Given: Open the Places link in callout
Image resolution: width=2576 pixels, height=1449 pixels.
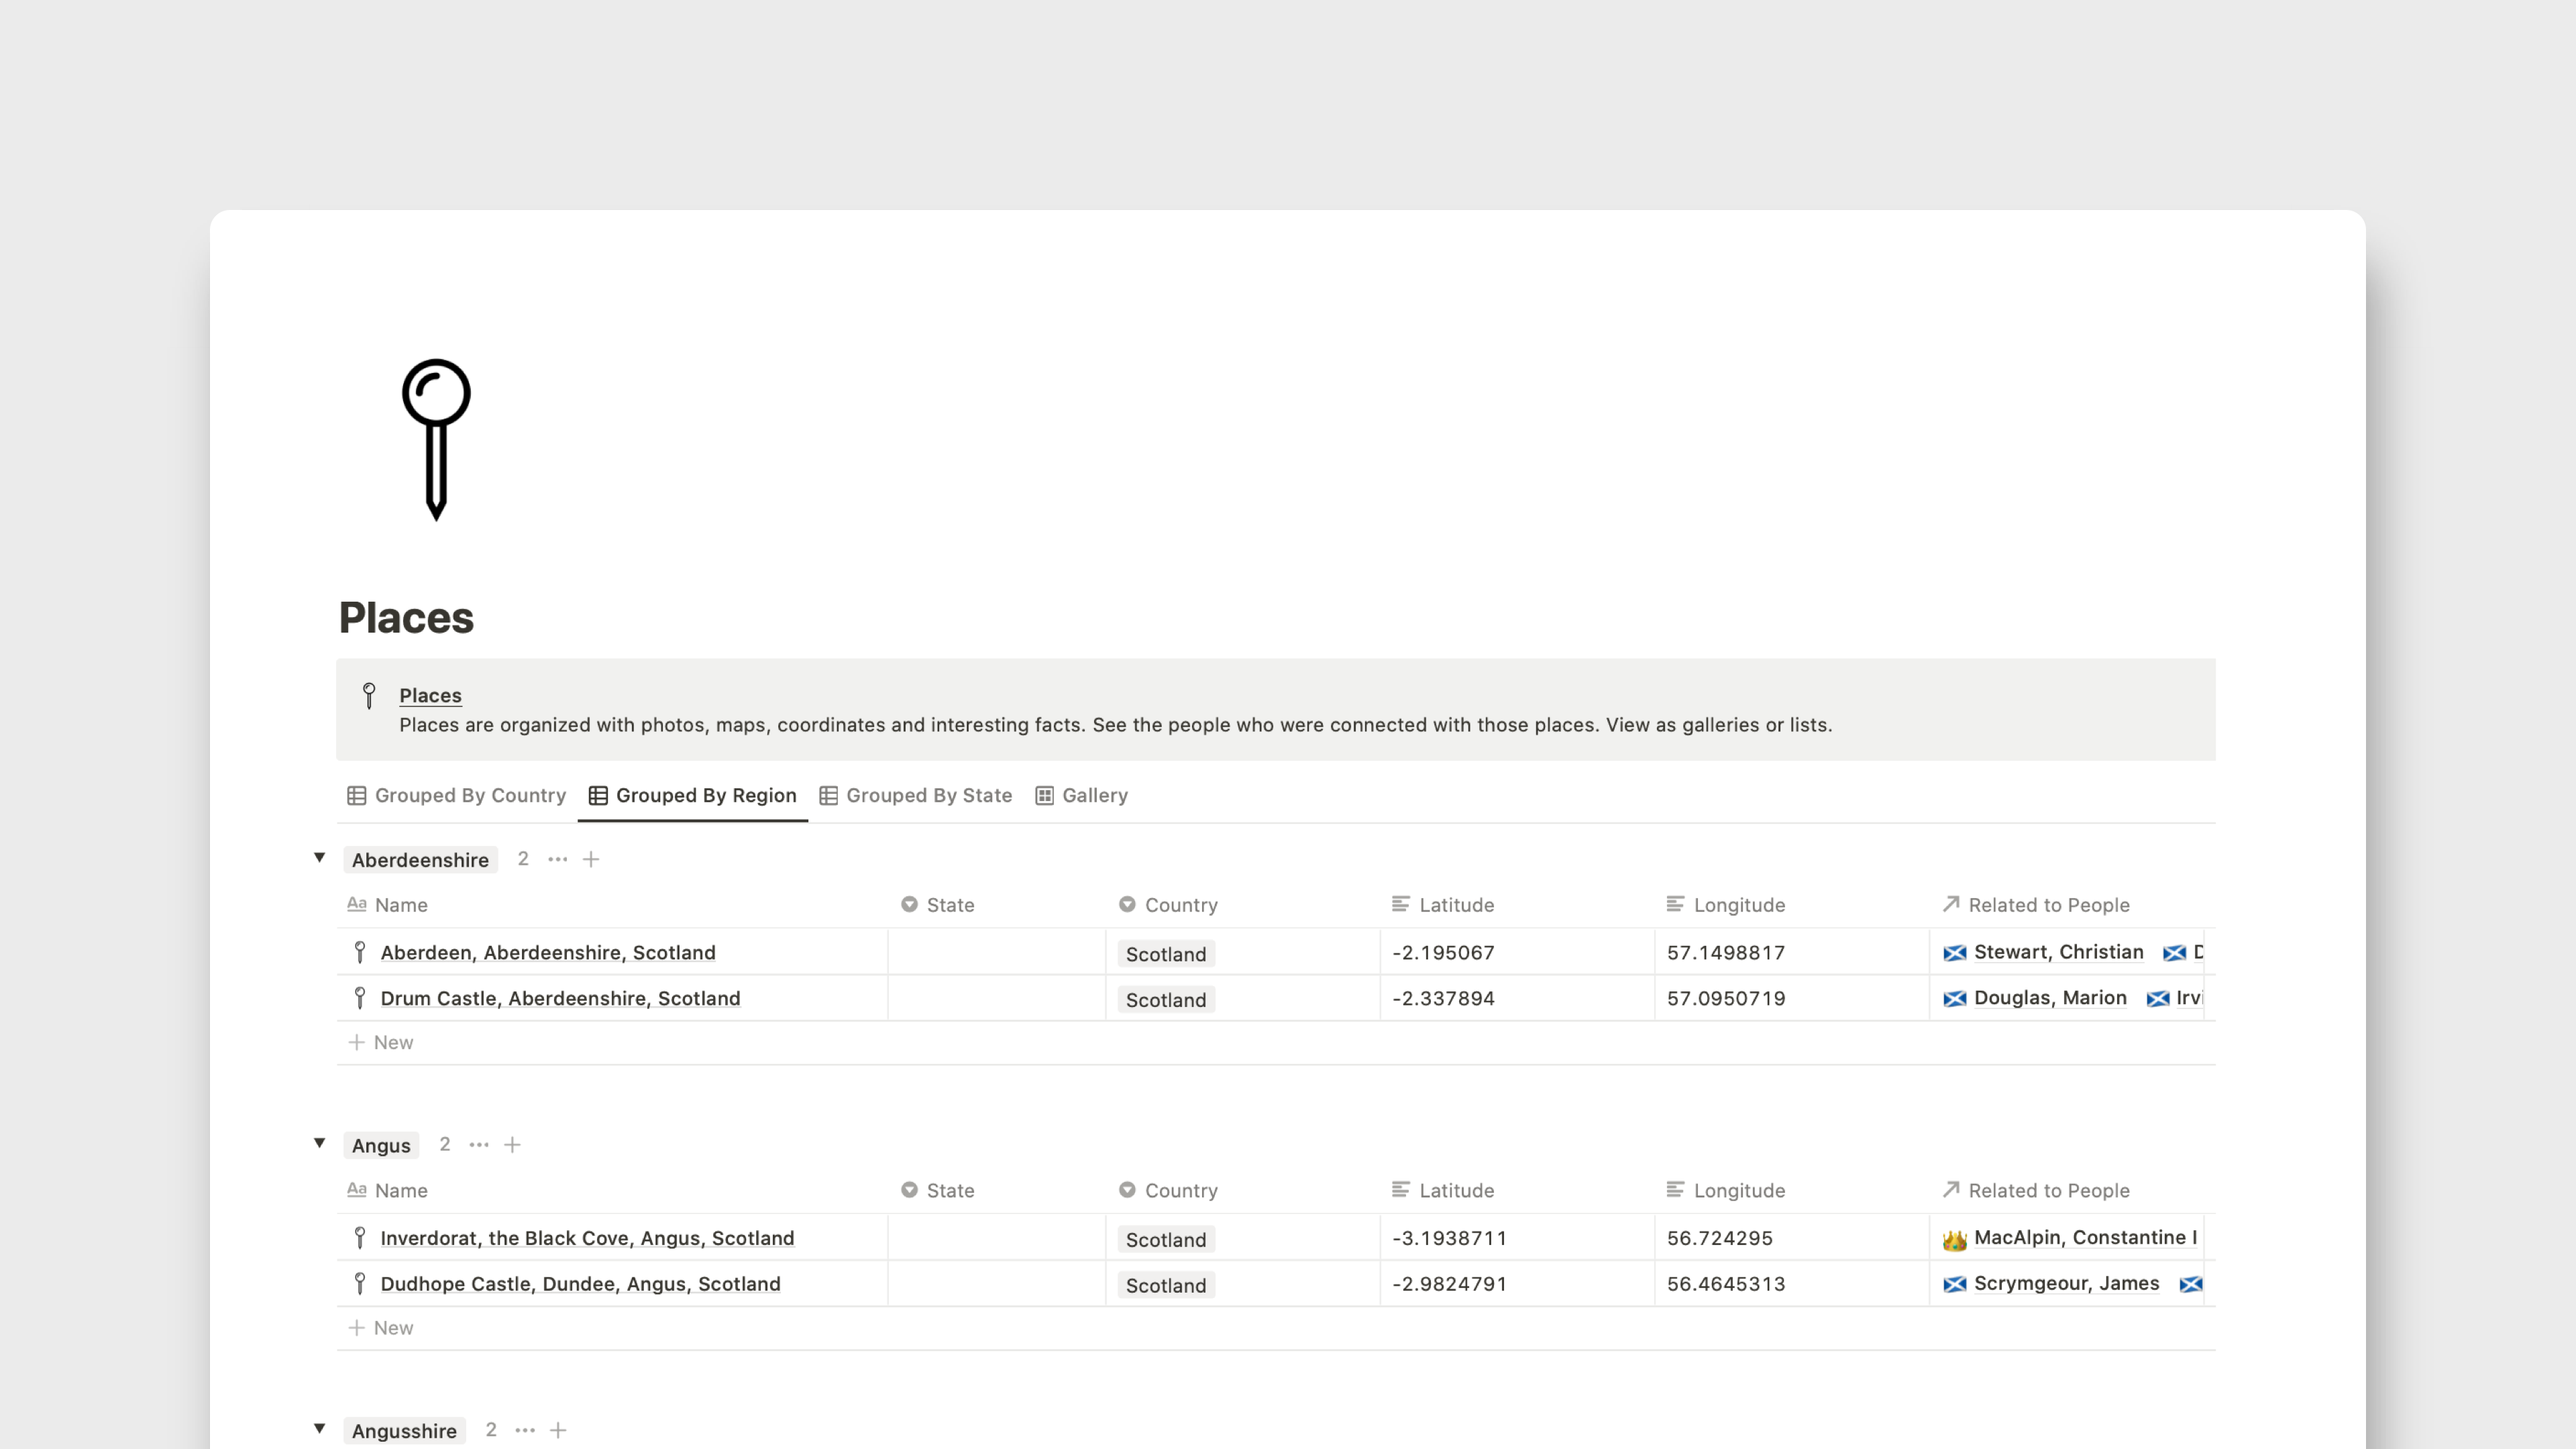Looking at the screenshot, I should [x=430, y=695].
